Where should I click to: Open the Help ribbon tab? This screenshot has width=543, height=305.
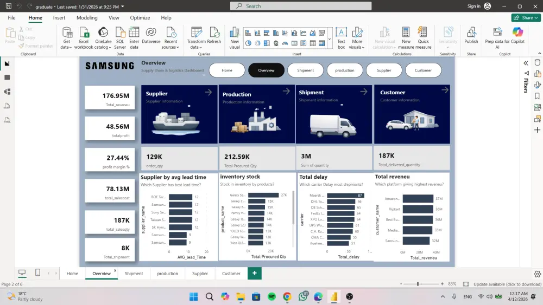tap(166, 18)
